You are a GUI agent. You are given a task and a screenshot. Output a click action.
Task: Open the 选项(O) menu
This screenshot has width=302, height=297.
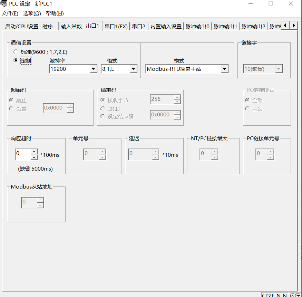(x=32, y=13)
